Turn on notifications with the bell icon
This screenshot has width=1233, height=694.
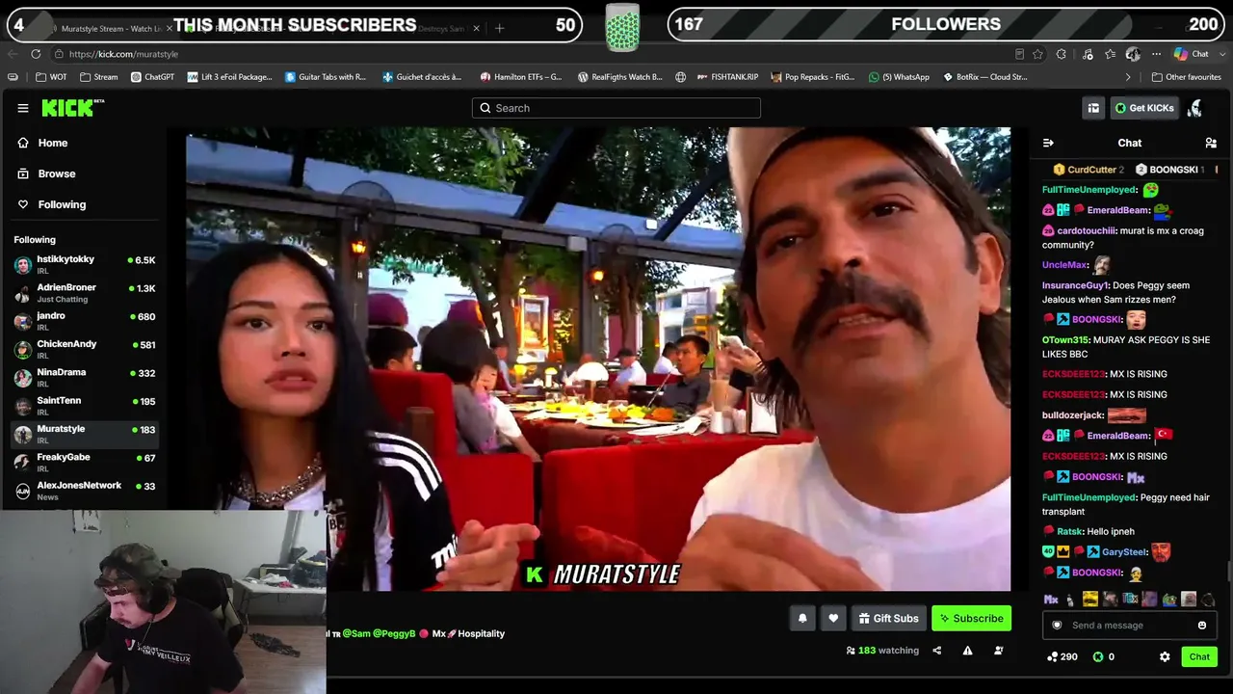[802, 619]
